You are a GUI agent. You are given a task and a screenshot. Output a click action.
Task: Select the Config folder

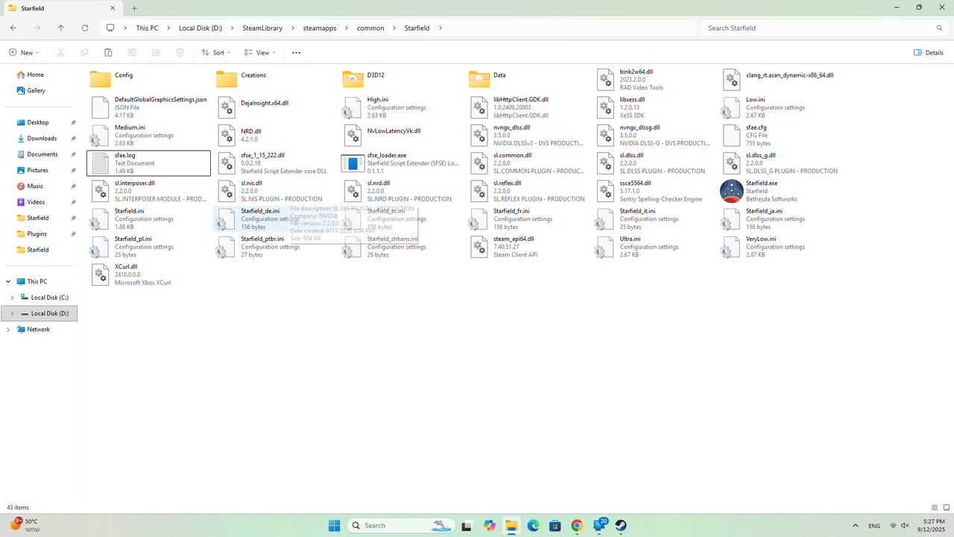(x=111, y=78)
